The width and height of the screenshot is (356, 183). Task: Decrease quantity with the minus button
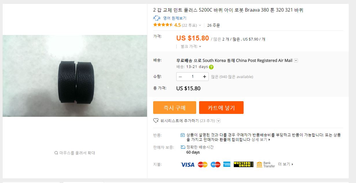[x=180, y=77]
